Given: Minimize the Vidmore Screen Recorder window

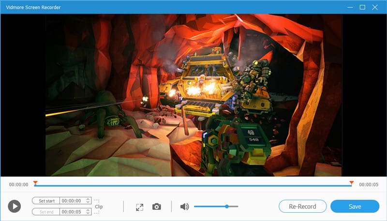Looking at the screenshot, I should pos(349,7).
